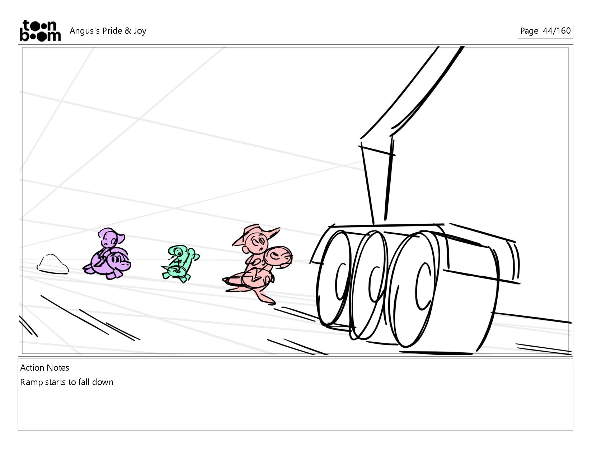The height and width of the screenshot is (457, 592).
Task: Select the 'Ramp starts to fall down' note
Action: (67, 382)
